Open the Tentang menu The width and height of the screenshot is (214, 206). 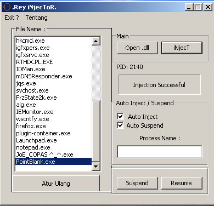click(36, 18)
